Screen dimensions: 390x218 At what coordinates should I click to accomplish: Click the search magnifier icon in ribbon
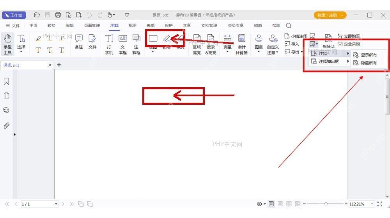click(289, 26)
